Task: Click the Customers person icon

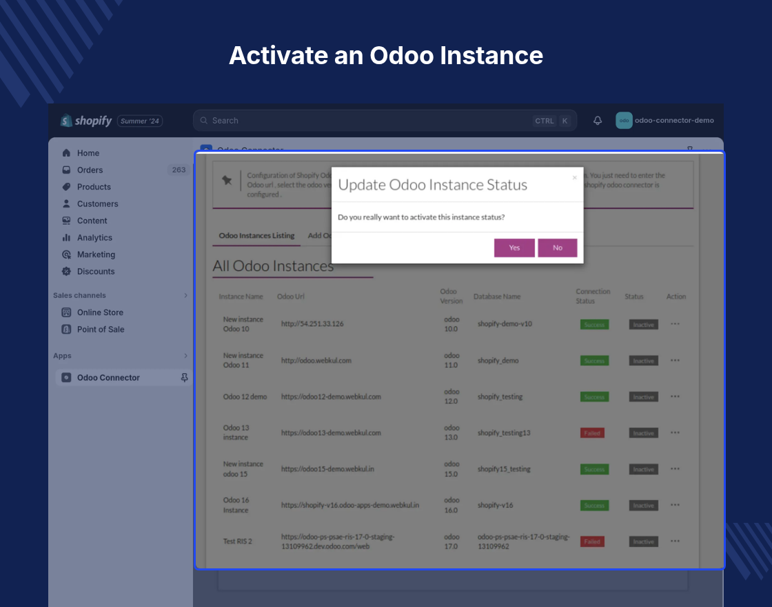Action: point(66,203)
